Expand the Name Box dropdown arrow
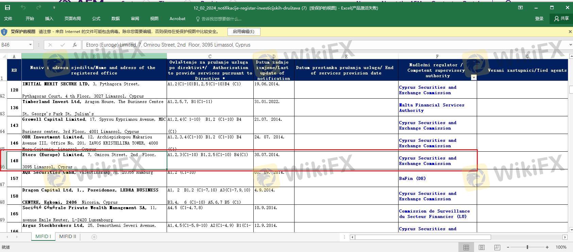This screenshot has width=573, height=252. click(31, 45)
